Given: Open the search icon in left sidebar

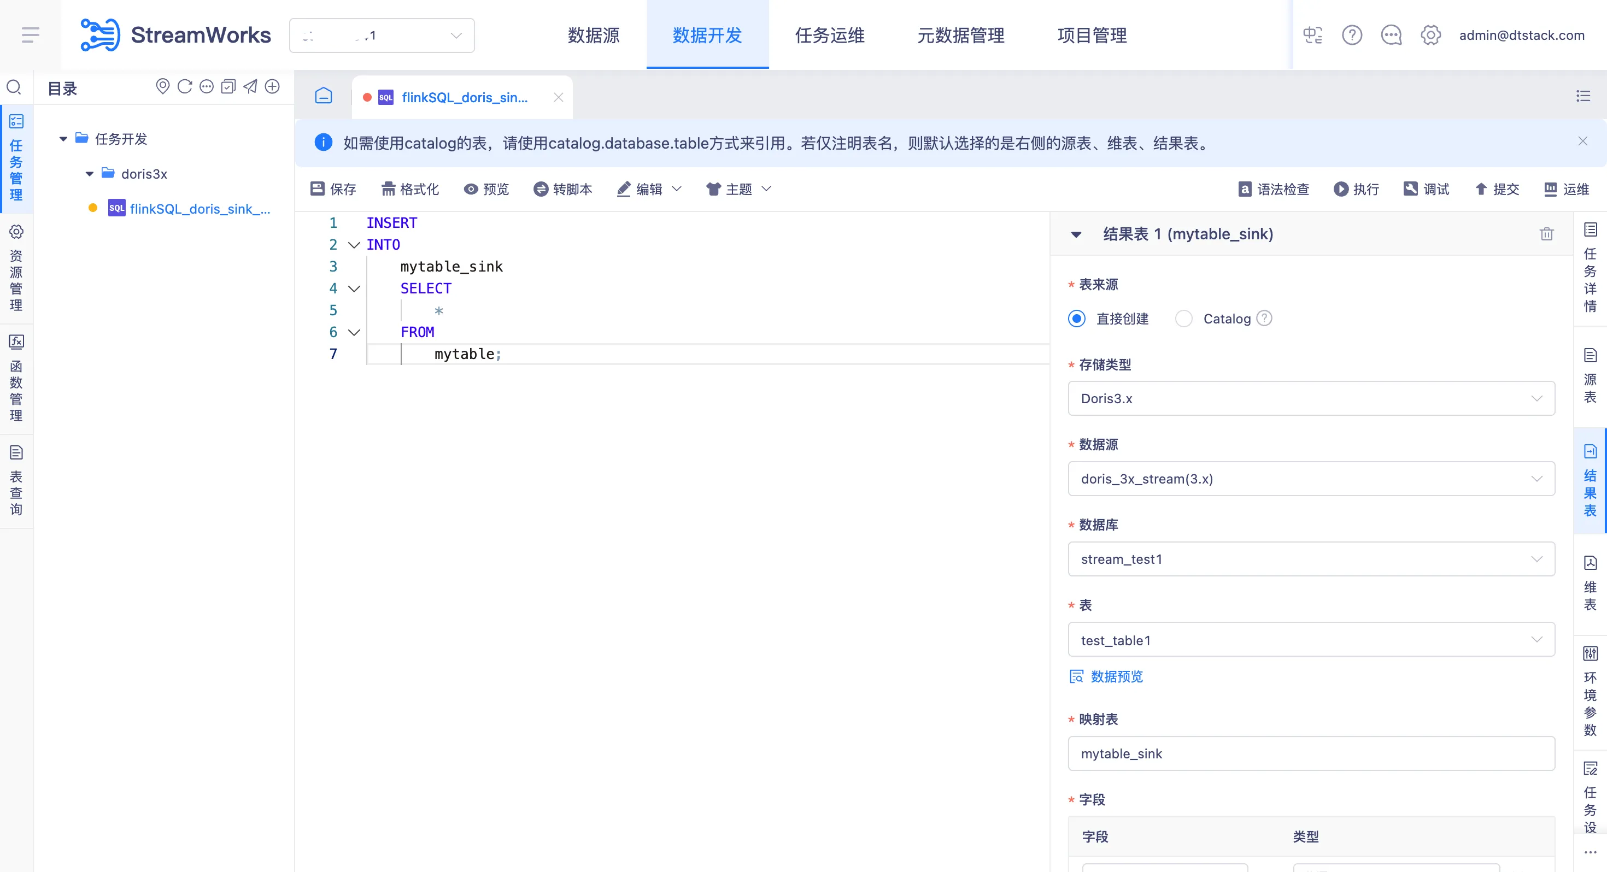Looking at the screenshot, I should [x=14, y=87].
